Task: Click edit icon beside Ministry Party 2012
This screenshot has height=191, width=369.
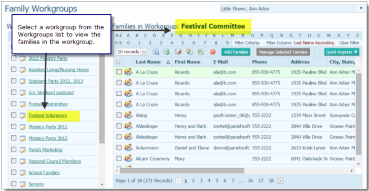Action: [23, 138]
